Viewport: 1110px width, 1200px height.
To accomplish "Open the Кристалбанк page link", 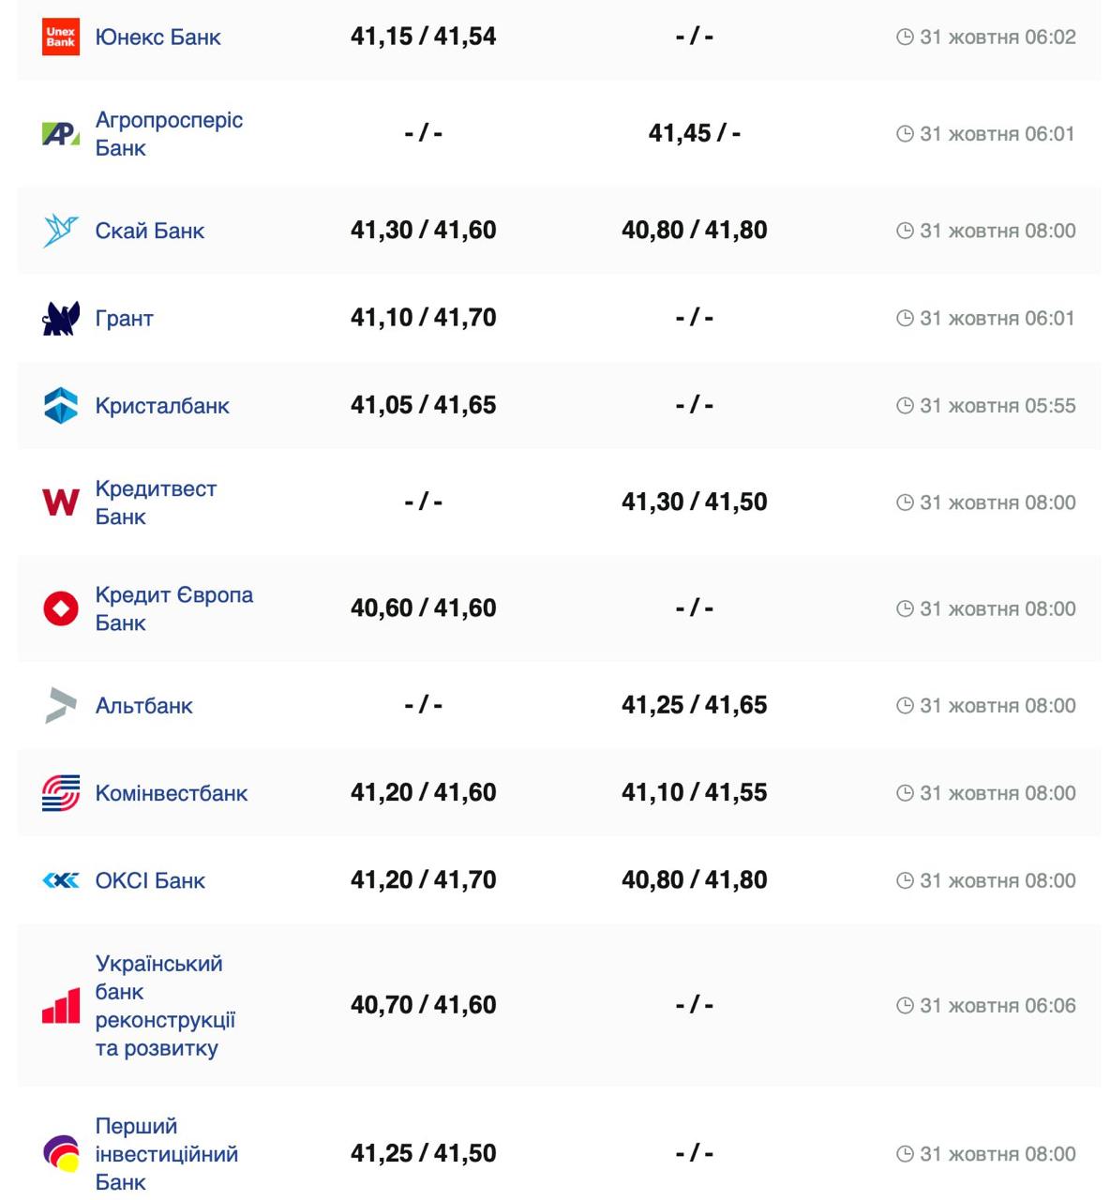I will [162, 406].
